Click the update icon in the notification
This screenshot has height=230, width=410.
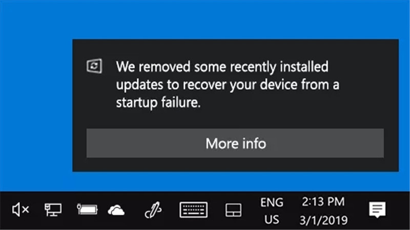coord(94,66)
